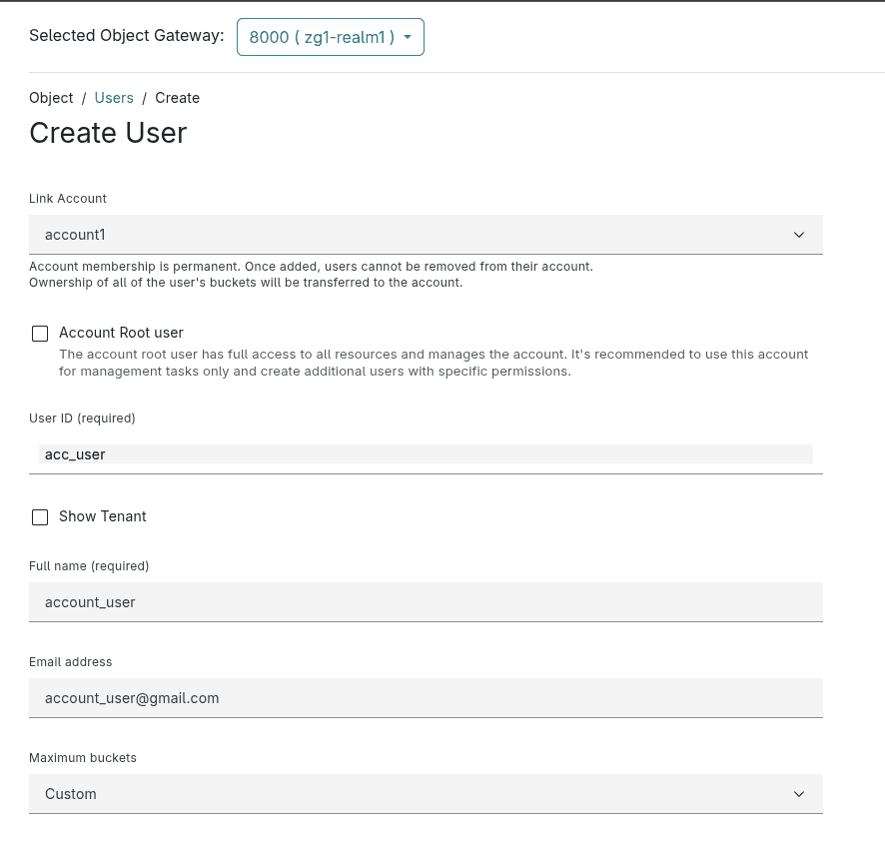Click the Create User page heading
Image resolution: width=885 pixels, height=844 pixels.
(x=107, y=133)
